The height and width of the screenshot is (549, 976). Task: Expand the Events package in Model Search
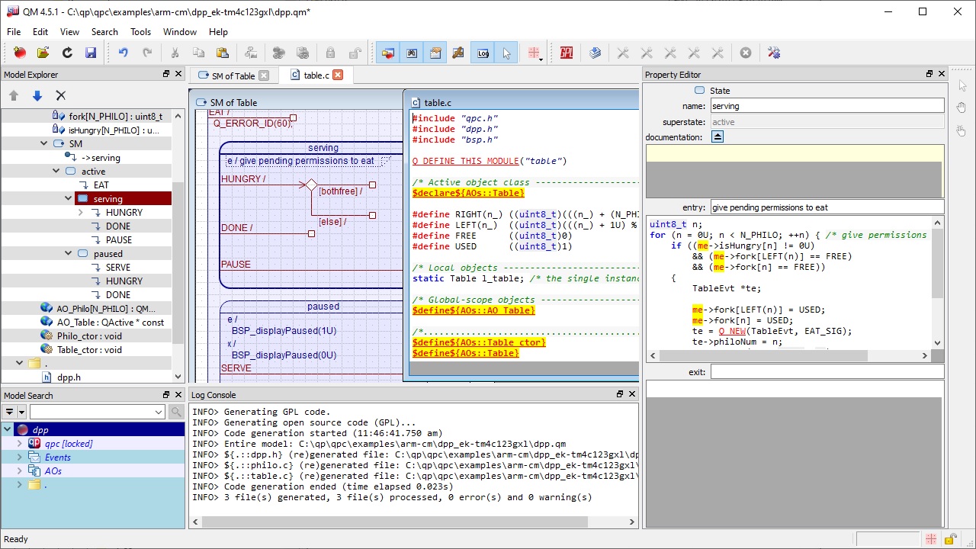[x=20, y=457]
